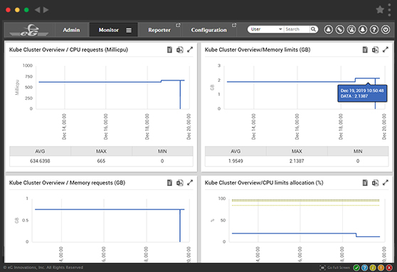
Task: Open the Reporter tab
Action: [159, 30]
